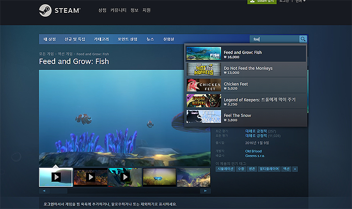Expand more tags with plus button

pos(295,169)
